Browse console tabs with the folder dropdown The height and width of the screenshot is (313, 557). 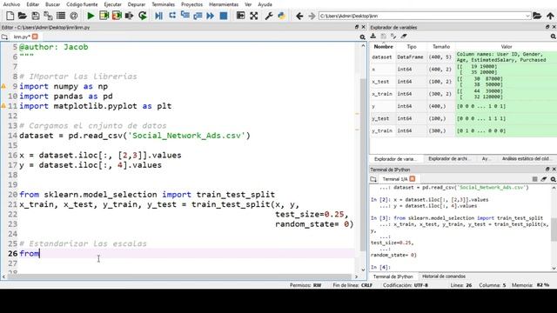373,179
